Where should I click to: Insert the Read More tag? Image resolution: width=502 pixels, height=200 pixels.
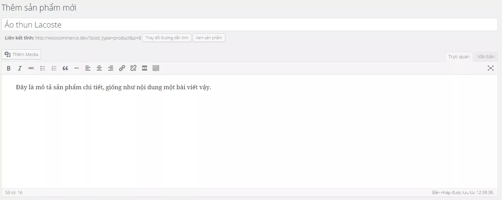(145, 68)
